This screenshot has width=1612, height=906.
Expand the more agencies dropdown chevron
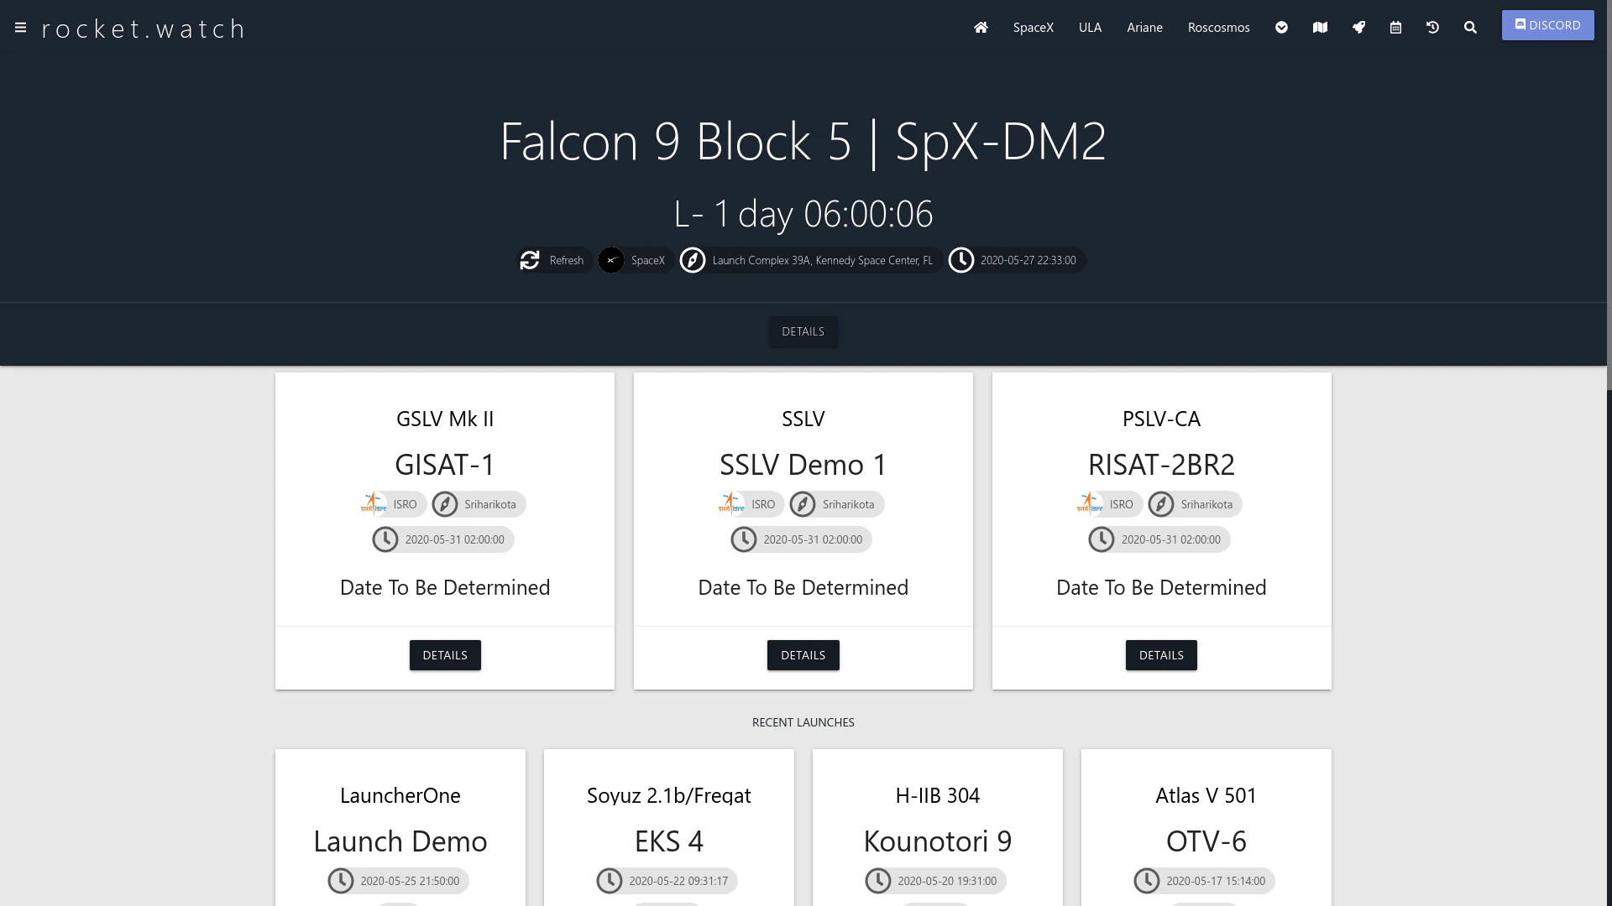click(x=1281, y=28)
